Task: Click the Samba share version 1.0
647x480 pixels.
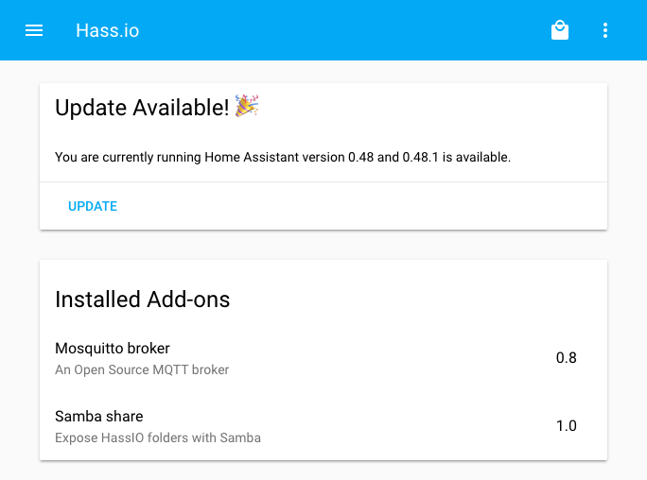Action: point(566,426)
